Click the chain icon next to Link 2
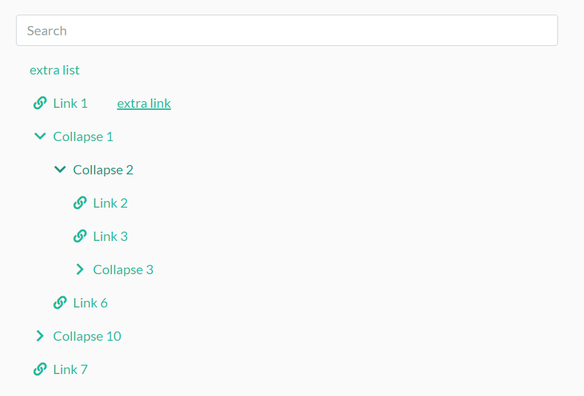Screen dimensions: 584x396 point(80,202)
